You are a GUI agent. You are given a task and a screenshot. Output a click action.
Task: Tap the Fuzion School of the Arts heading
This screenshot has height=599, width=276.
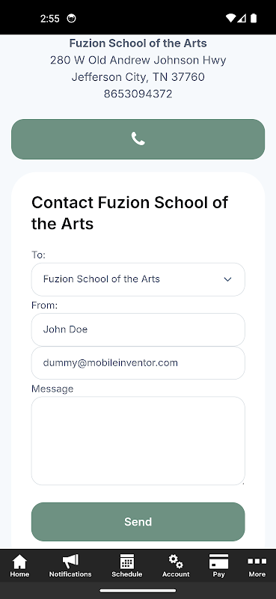pos(138,43)
